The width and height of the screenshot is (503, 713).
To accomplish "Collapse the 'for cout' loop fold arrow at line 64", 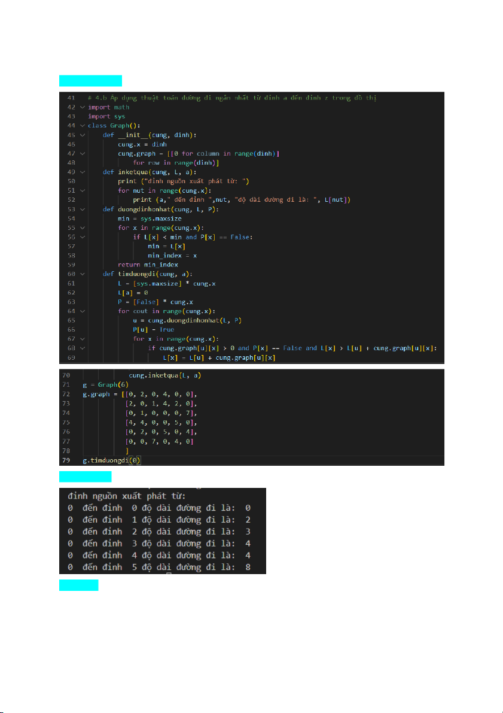I will [x=83, y=311].
